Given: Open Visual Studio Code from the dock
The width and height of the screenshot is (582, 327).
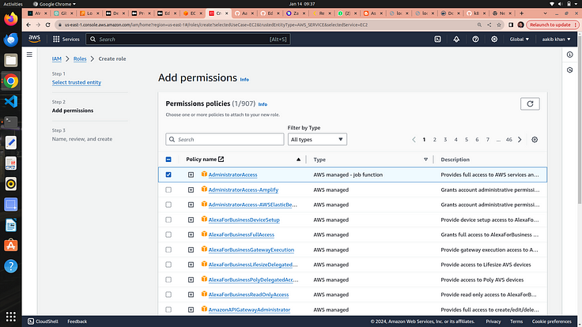Looking at the screenshot, I should [x=11, y=101].
